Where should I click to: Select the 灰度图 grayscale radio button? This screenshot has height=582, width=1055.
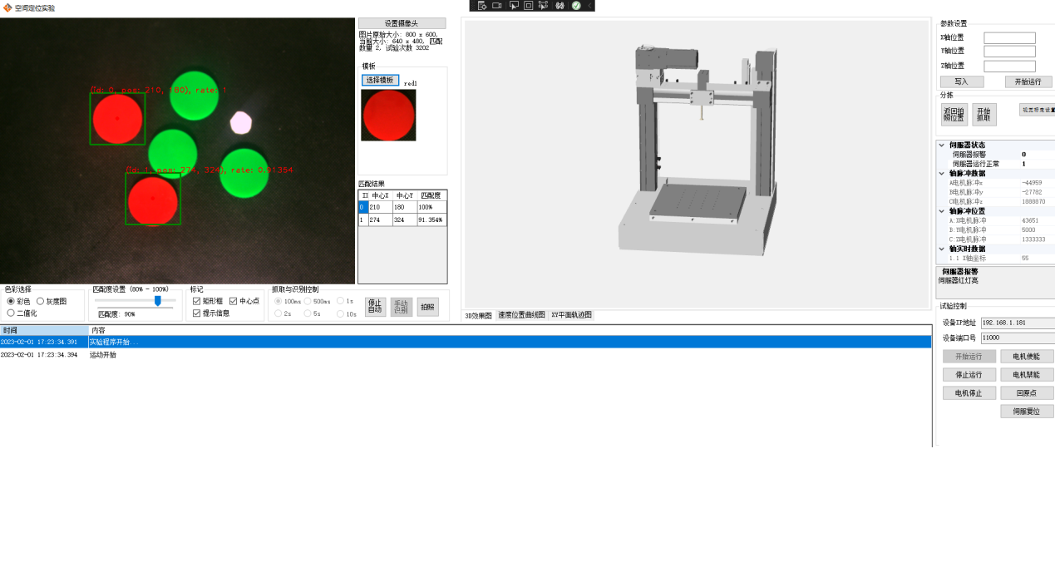pos(40,301)
